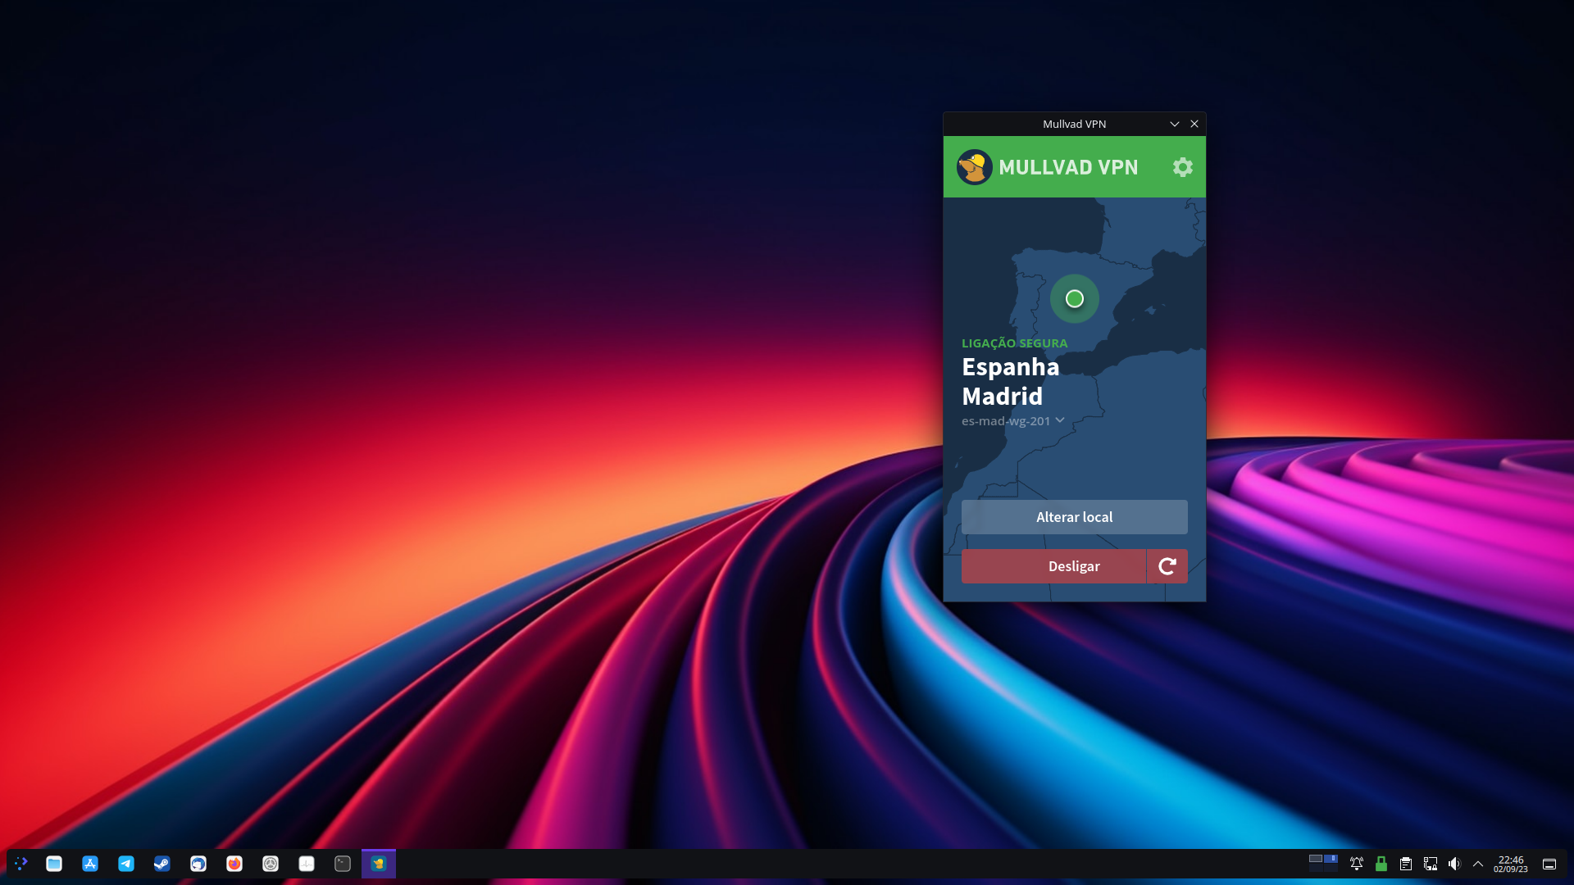
Task: Expand the es-mad-wg-201 server details
Action: [1060, 420]
